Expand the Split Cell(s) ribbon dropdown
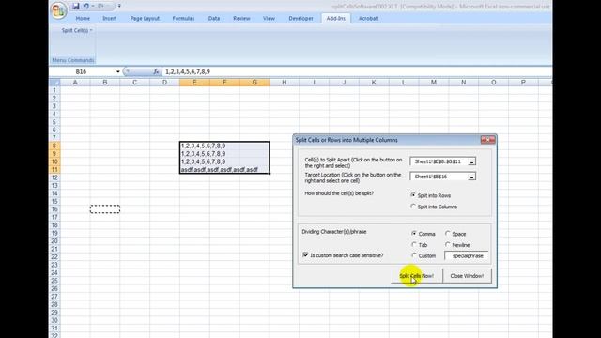 pos(77,30)
